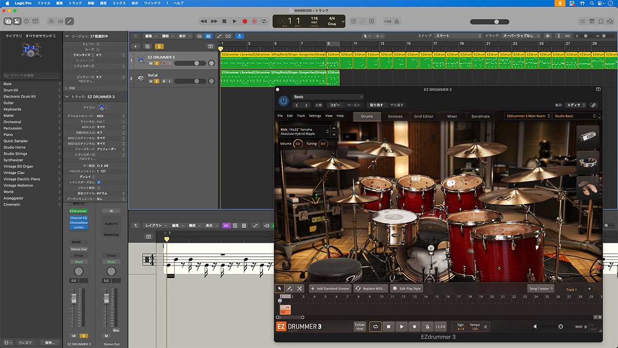Switch to the Grooves tab
This screenshot has width=618, height=348.
coord(396,117)
